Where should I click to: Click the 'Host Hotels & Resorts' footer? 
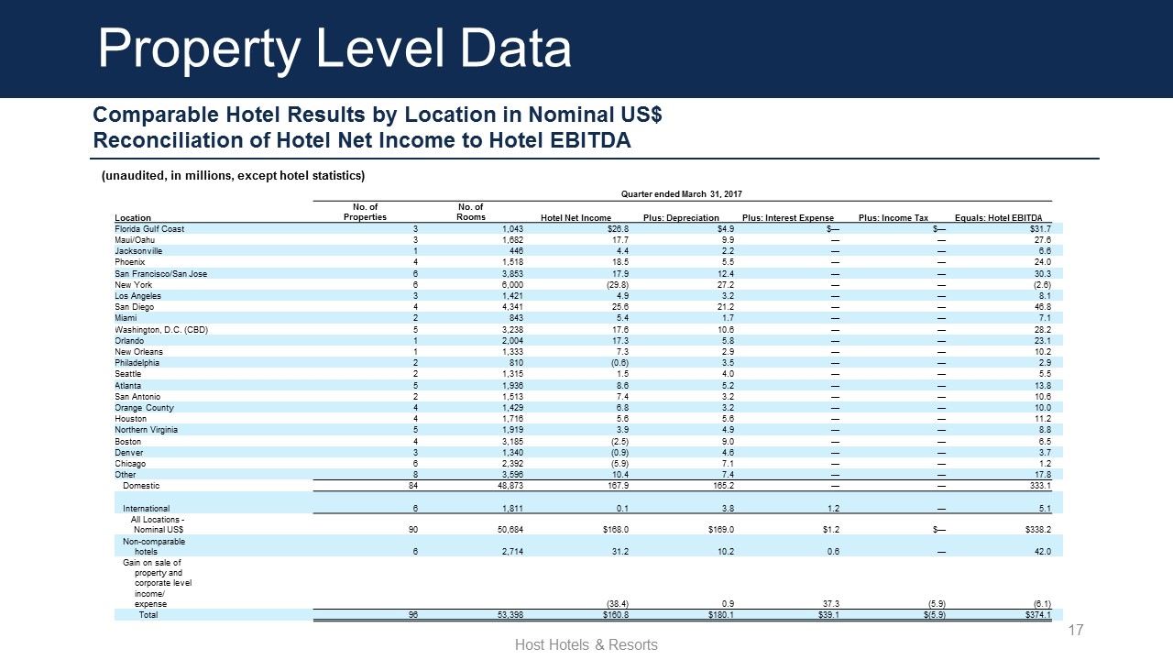pos(586,645)
